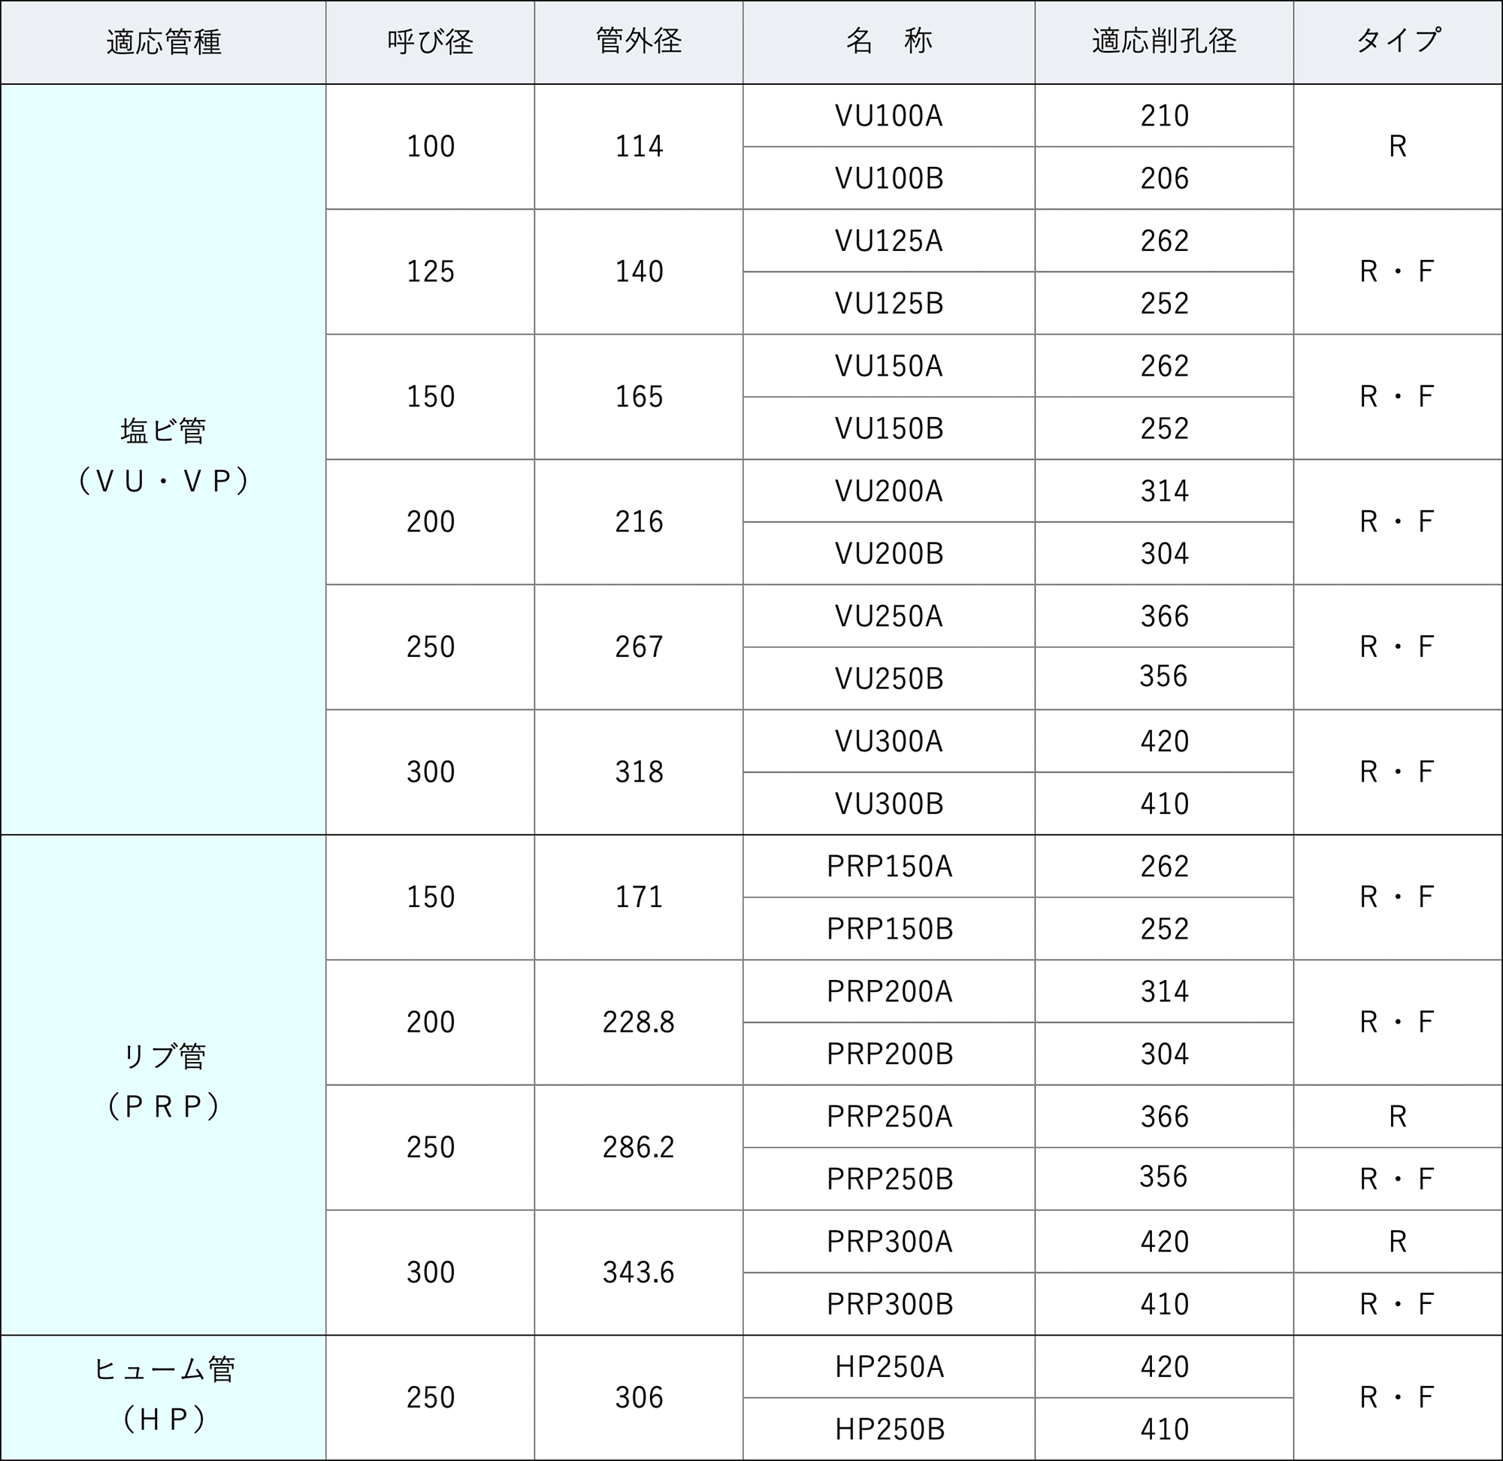Click bore diameter 210 for VU100A
Screen dimensions: 1503x1461
coord(1165,116)
